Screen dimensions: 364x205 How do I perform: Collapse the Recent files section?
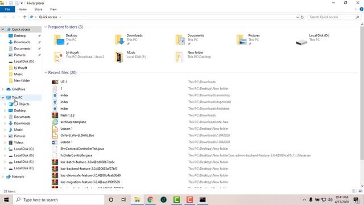pos(45,72)
